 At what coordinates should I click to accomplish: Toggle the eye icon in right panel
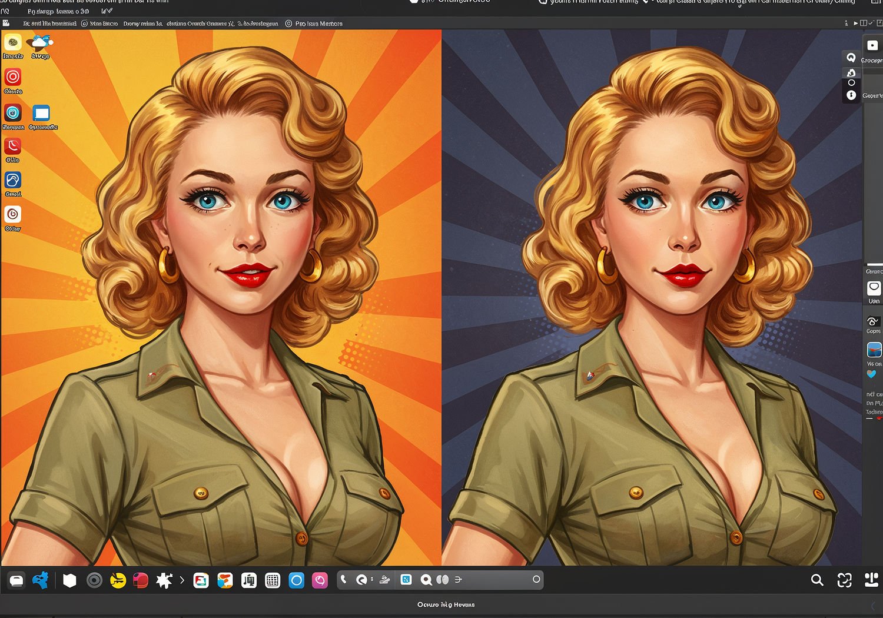pyautogui.click(x=873, y=321)
